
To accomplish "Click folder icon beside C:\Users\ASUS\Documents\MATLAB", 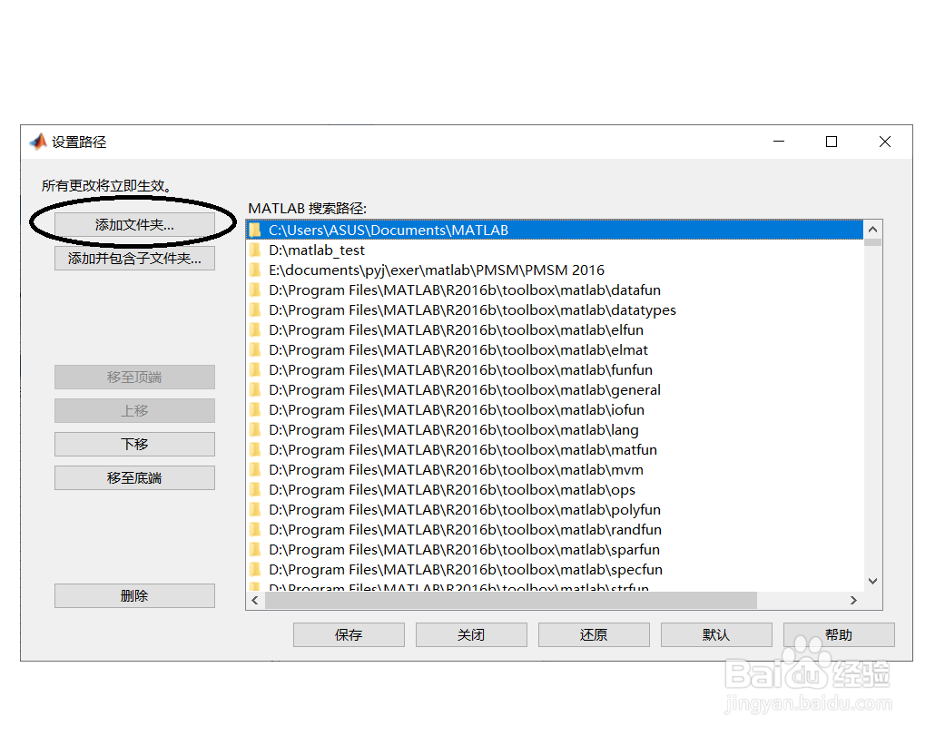I will click(x=255, y=231).
